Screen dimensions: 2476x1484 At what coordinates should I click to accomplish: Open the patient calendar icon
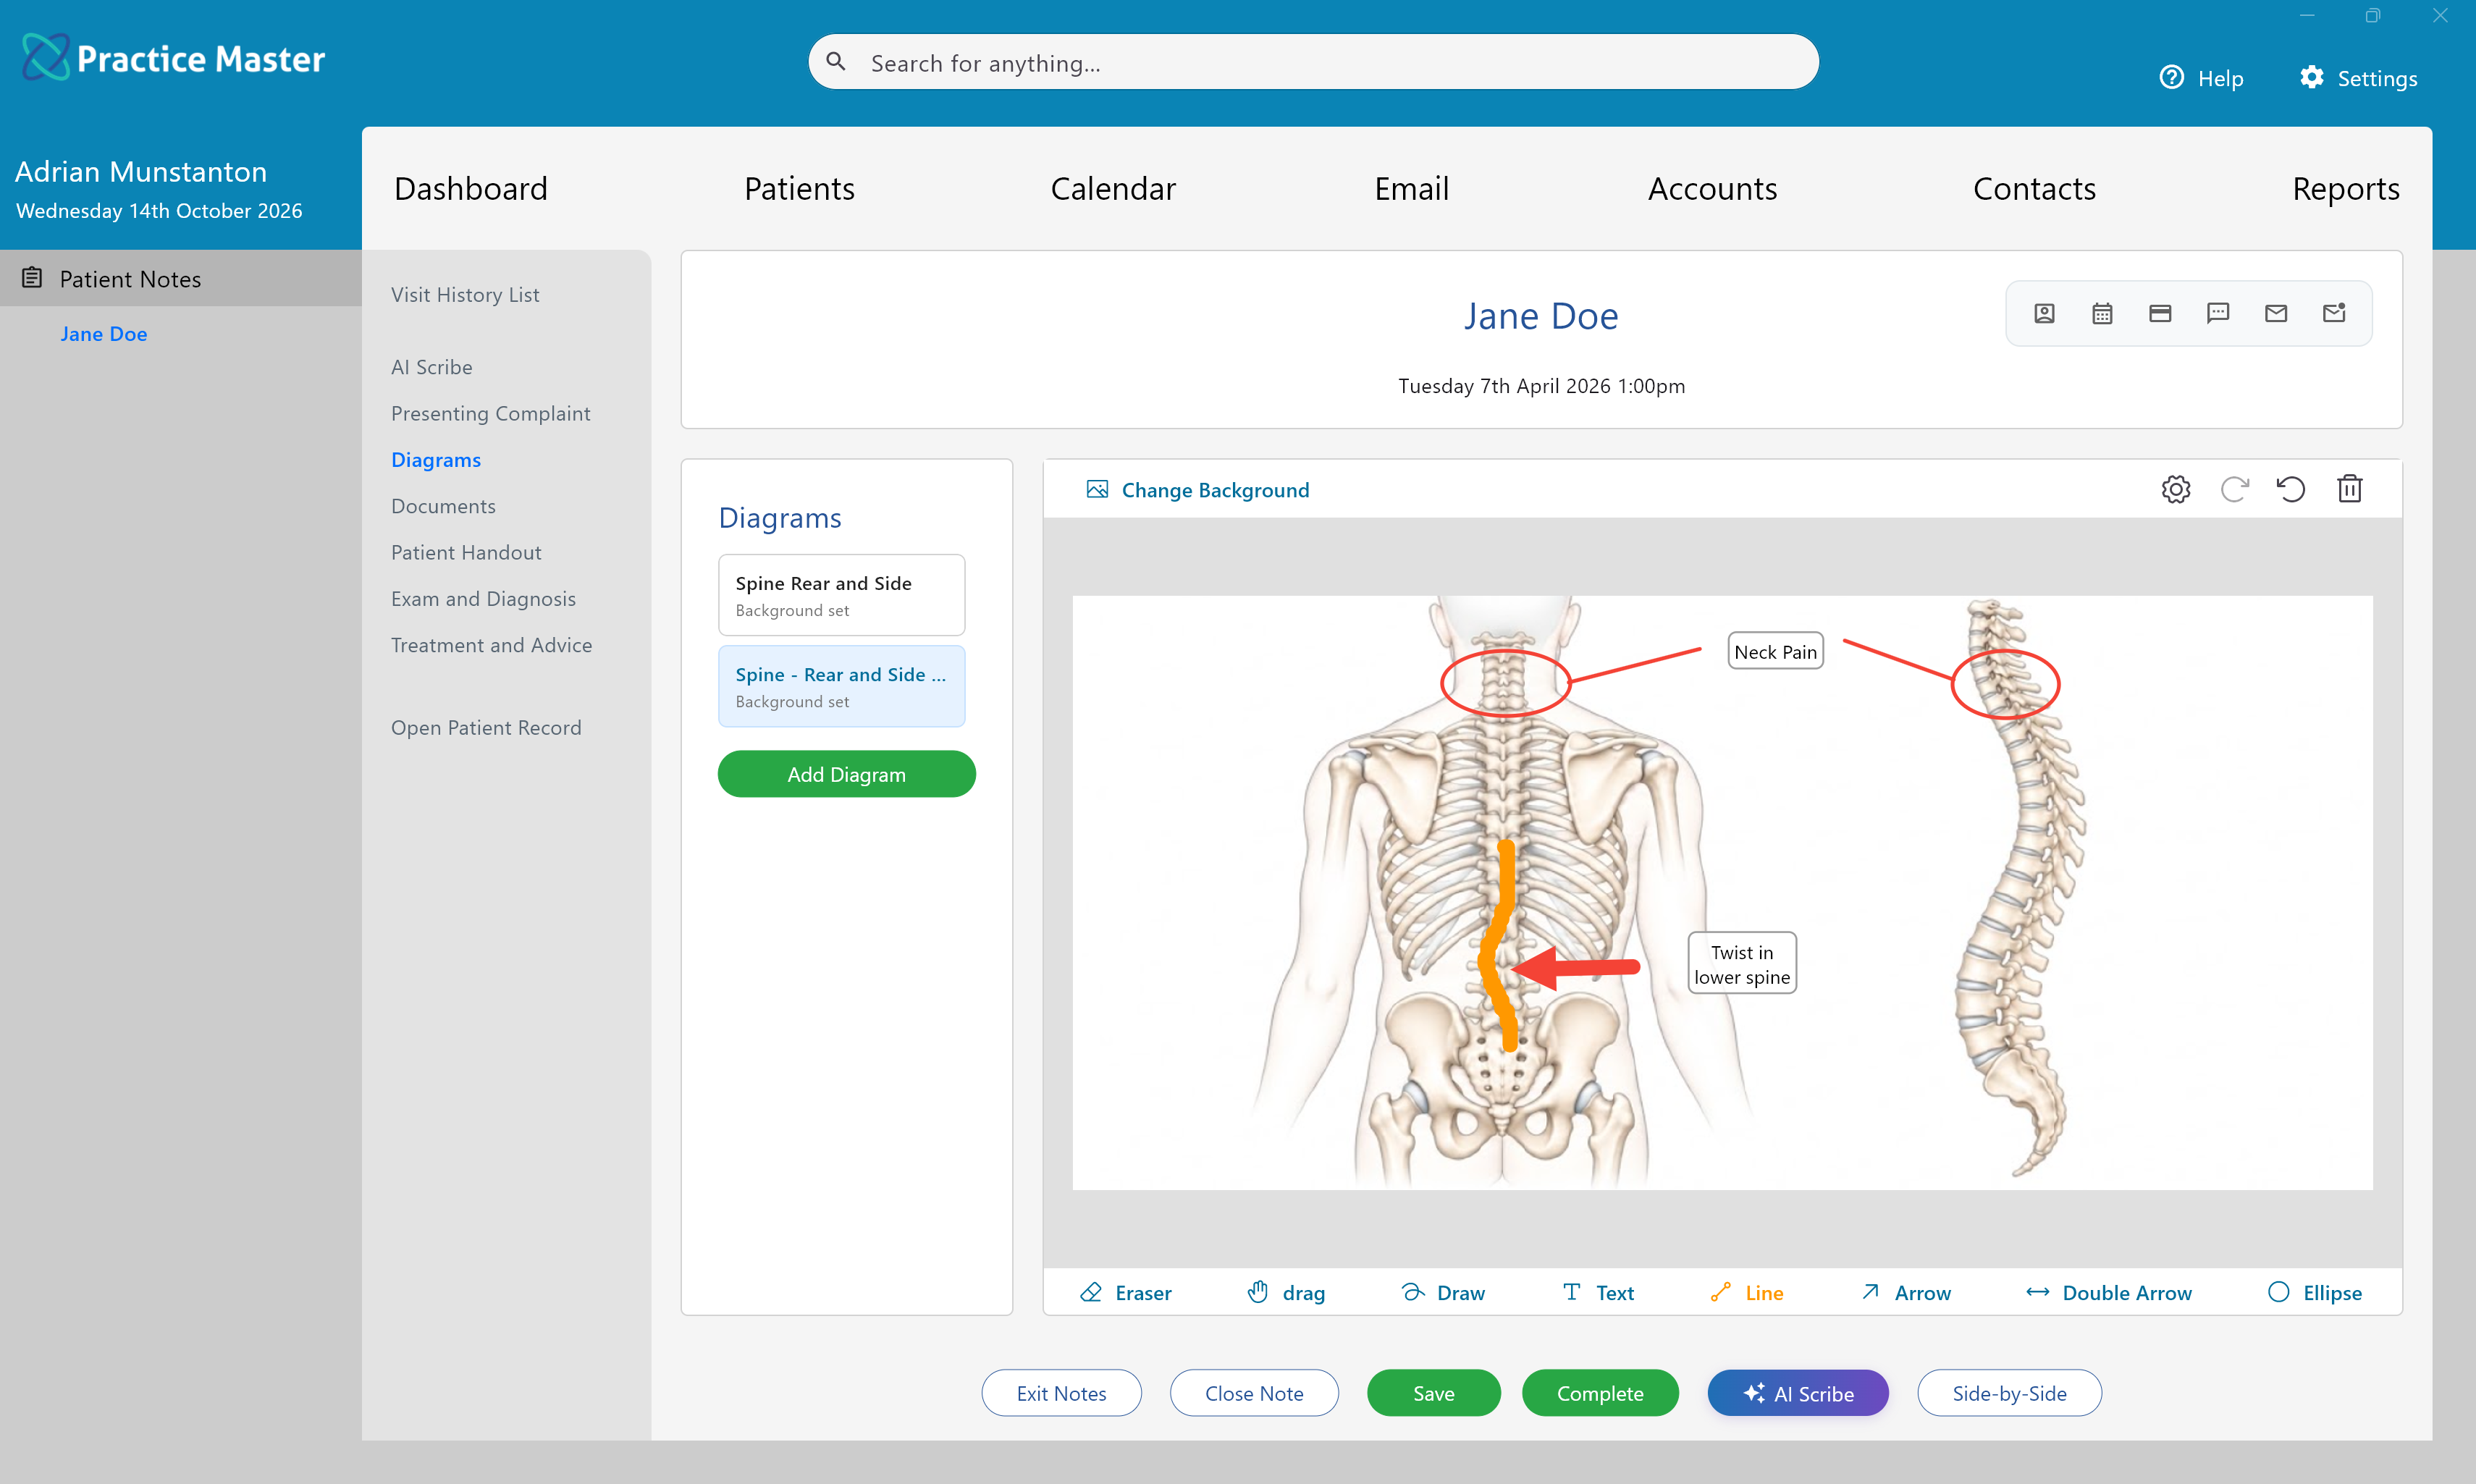click(2102, 314)
